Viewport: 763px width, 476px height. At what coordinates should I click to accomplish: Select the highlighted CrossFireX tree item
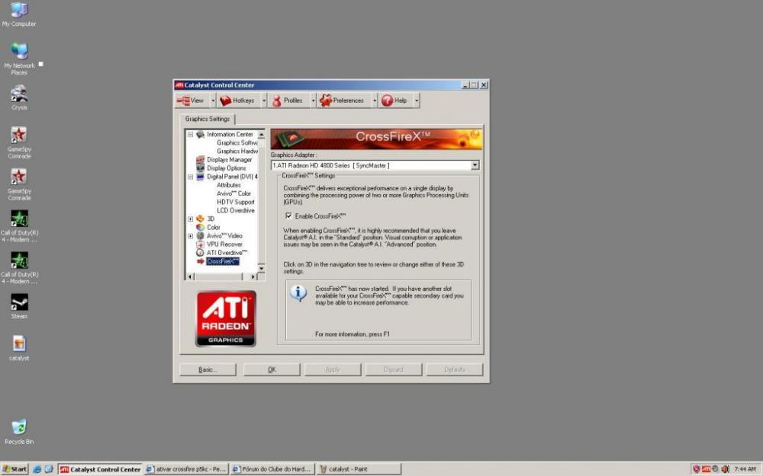[222, 261]
